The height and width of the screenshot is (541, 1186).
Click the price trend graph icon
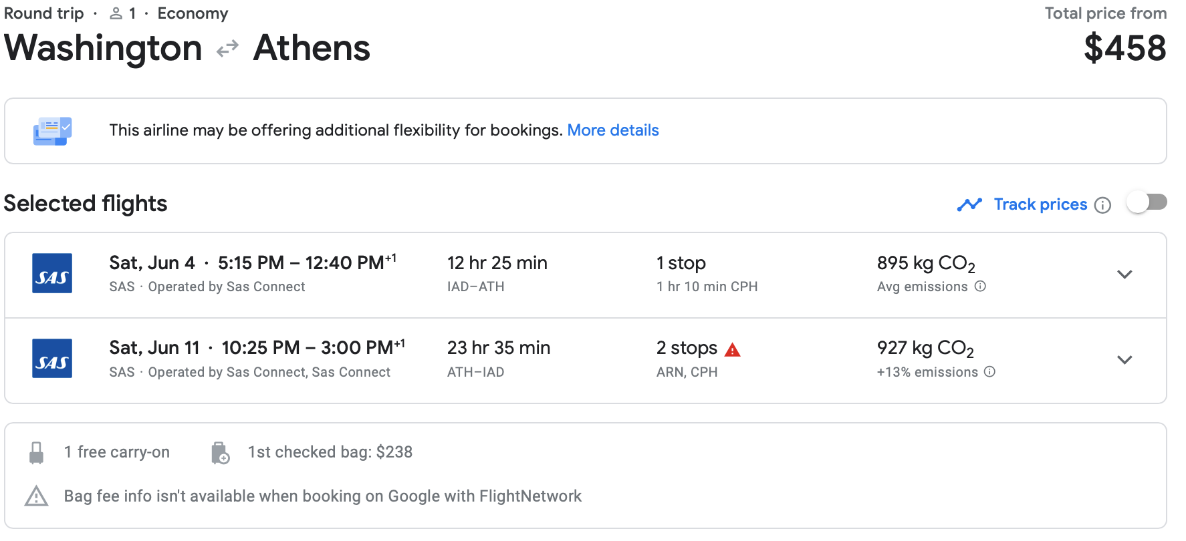click(969, 204)
